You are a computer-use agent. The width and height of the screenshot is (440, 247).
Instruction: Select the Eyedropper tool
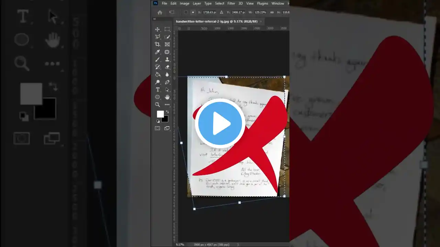(x=157, y=52)
